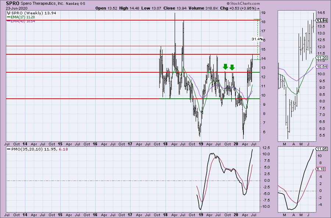The width and height of the screenshot is (331, 218).
Task: Click the 10.54 EMA price tag on zoom panel
Action: 322,66
